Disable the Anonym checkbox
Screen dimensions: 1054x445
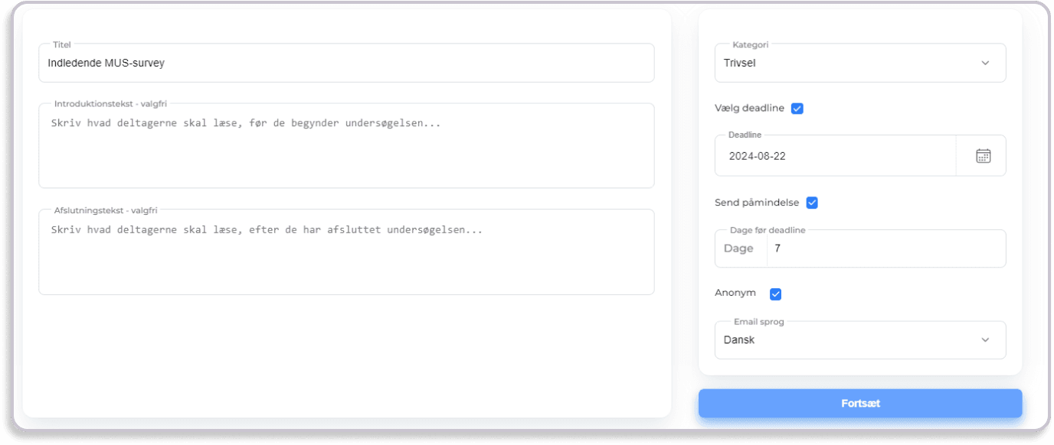point(775,294)
